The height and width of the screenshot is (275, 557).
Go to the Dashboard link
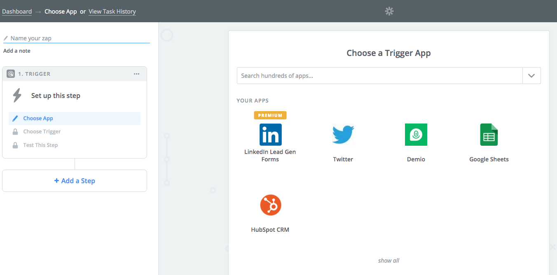(x=17, y=12)
